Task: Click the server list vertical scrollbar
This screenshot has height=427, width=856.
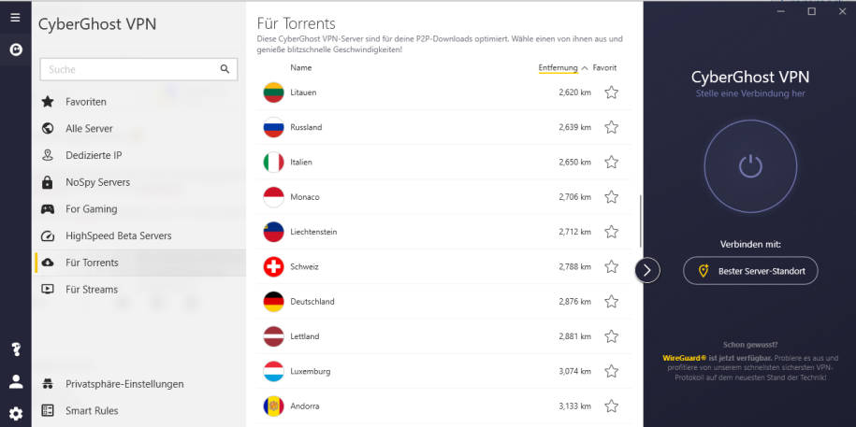Action: point(640,221)
